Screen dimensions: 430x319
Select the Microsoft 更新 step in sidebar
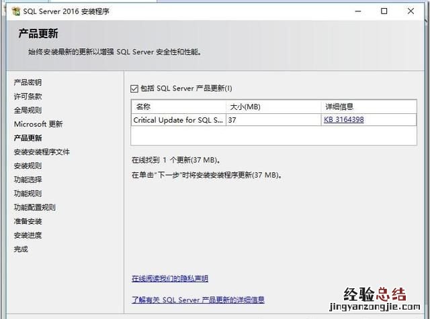coord(38,124)
